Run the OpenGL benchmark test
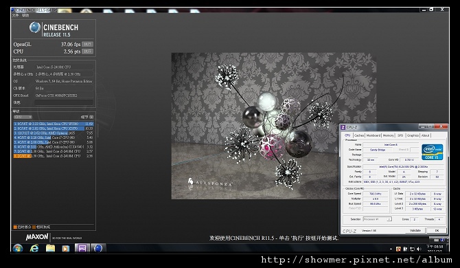 (87, 45)
